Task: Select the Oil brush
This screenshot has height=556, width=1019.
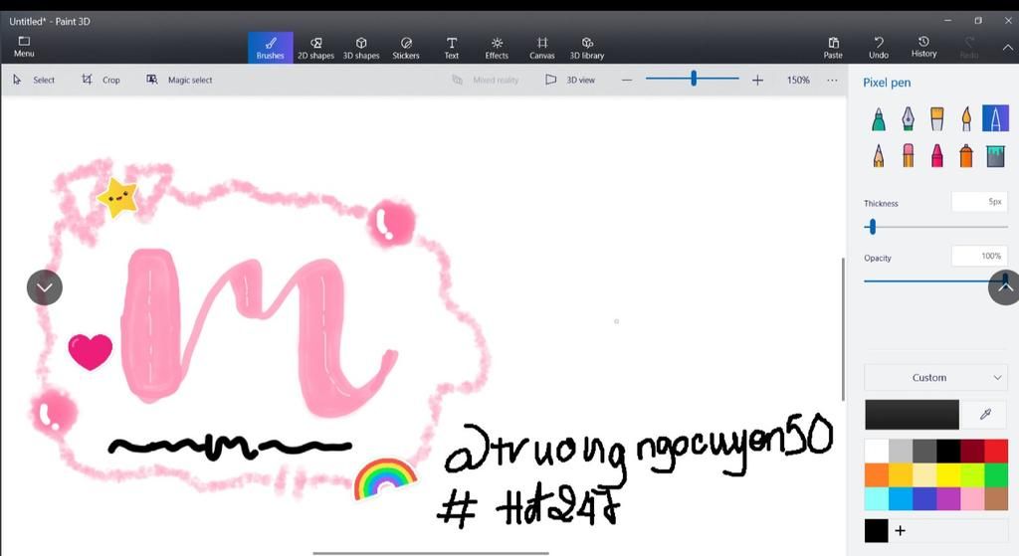Action: click(937, 119)
